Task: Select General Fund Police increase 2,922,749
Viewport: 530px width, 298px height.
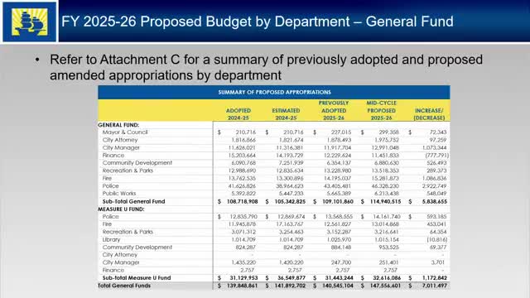Action: [x=434, y=185]
